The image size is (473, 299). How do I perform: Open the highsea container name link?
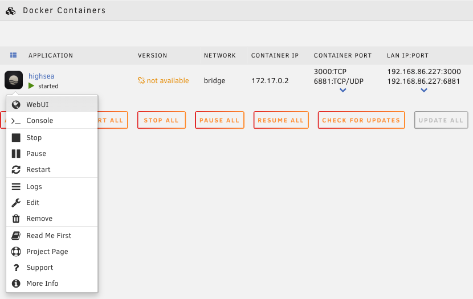tap(42, 76)
